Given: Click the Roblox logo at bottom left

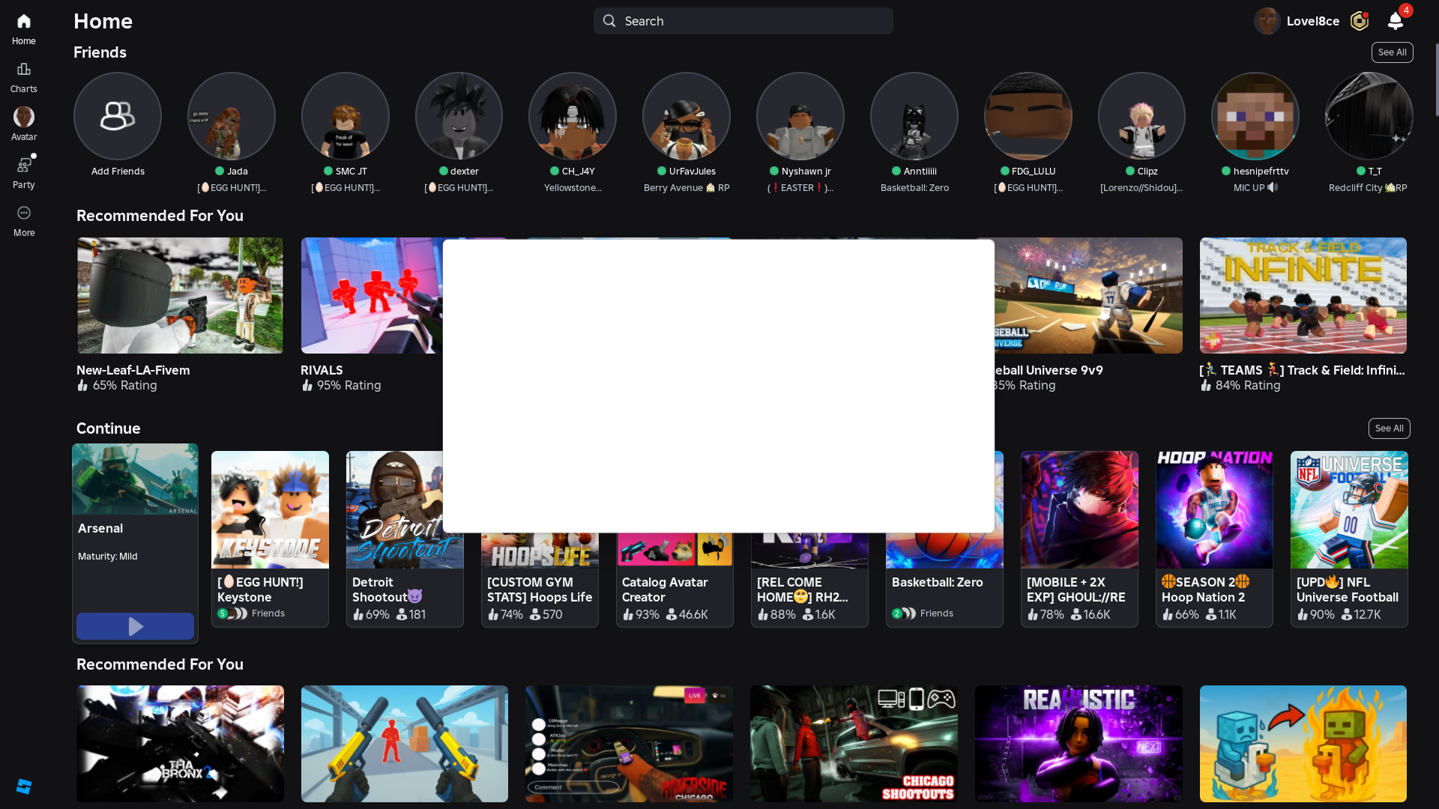Looking at the screenshot, I should coord(24,786).
